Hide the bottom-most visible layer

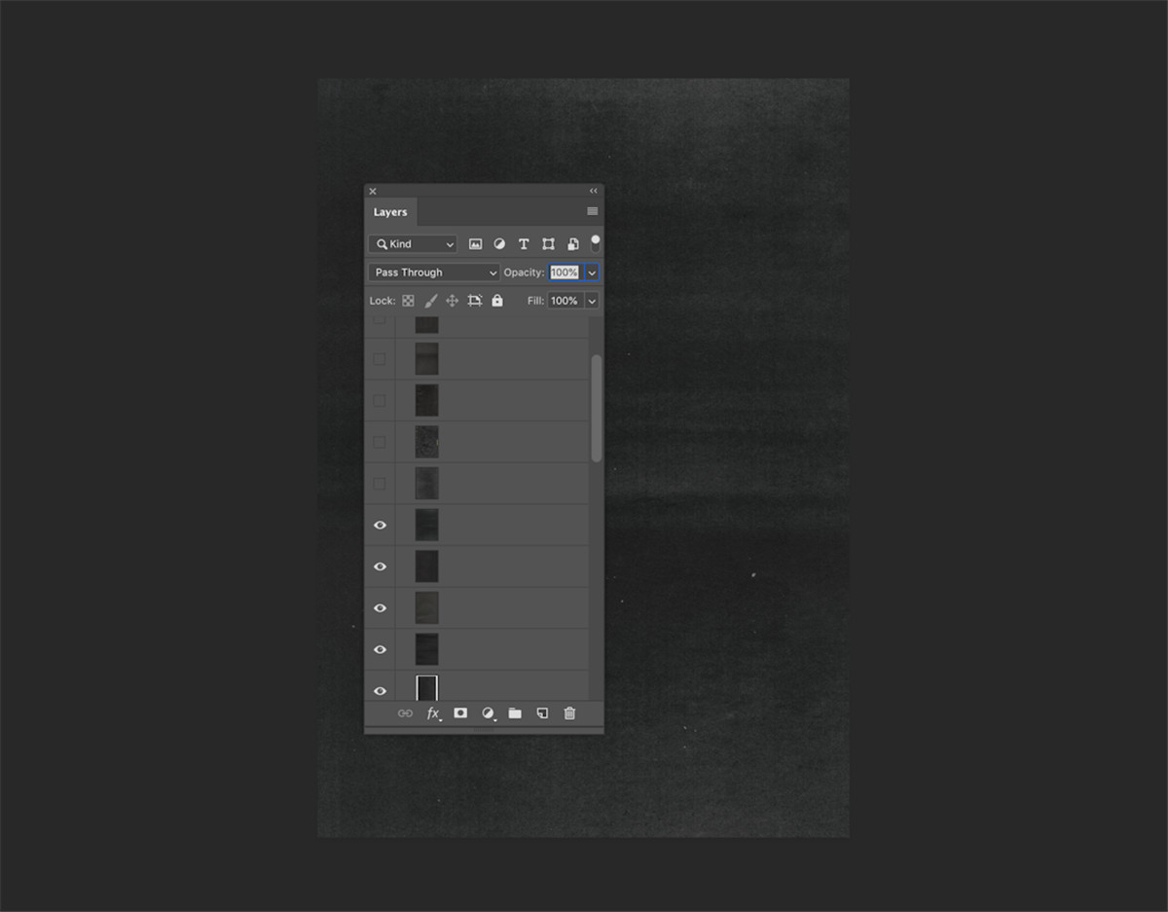tap(380, 691)
